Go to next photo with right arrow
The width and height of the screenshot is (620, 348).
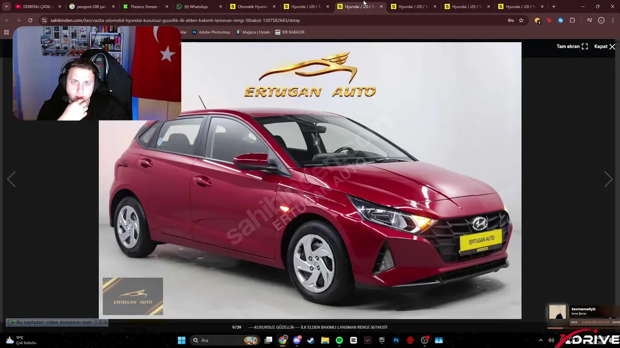608,179
